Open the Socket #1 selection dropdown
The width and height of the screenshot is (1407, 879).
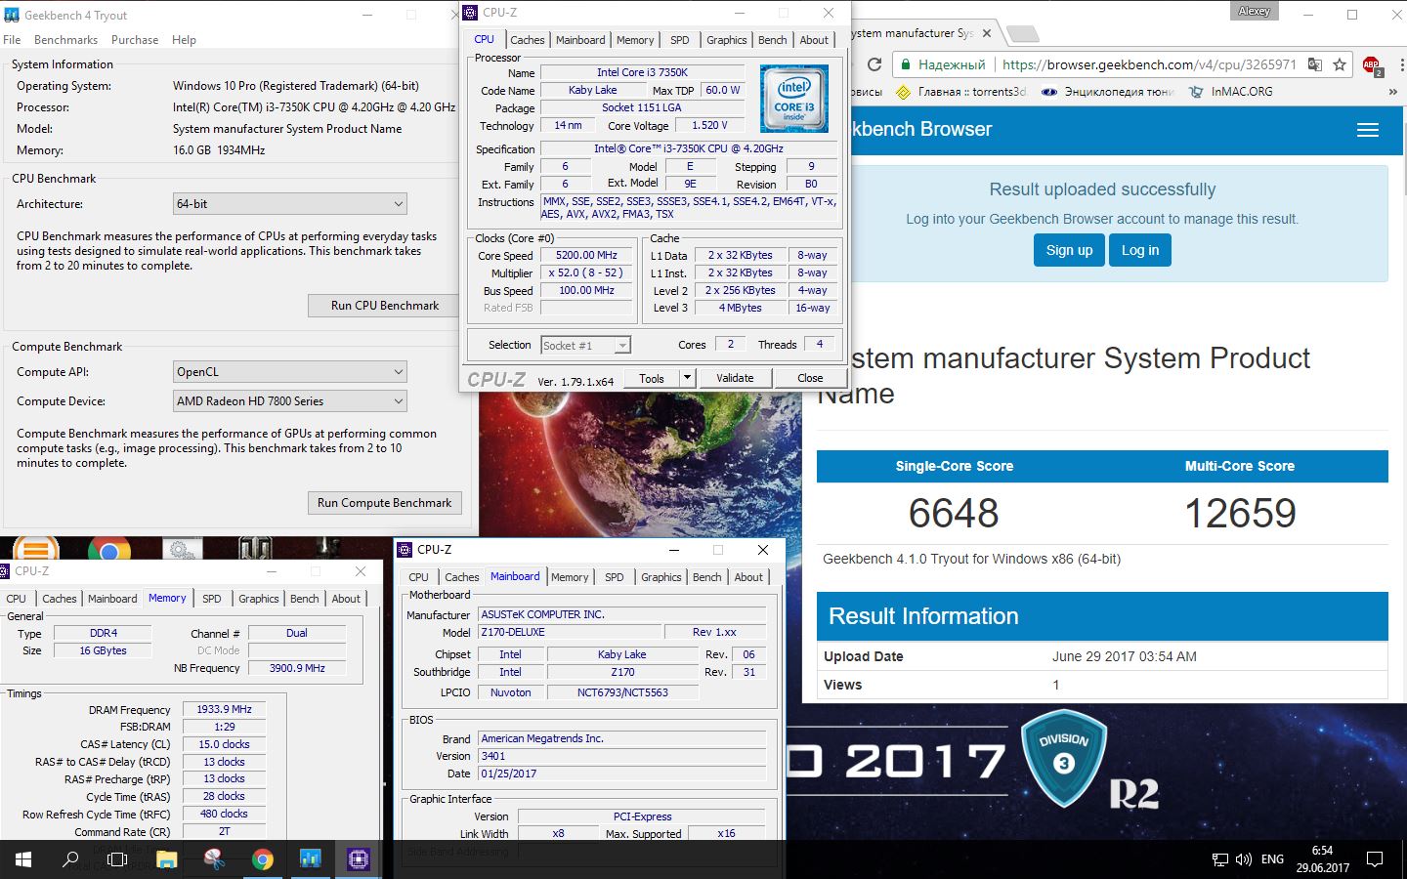[x=585, y=345]
